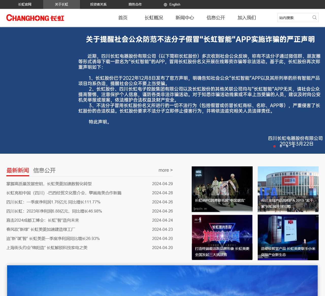Open news 上海街头约会"绵阳造" 长虹解锁科技家电之美

click(x=47, y=248)
